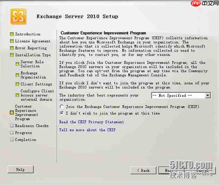Click 'The industry that best represents your organization' label
The image size is (219, 185).
pos(99,97)
